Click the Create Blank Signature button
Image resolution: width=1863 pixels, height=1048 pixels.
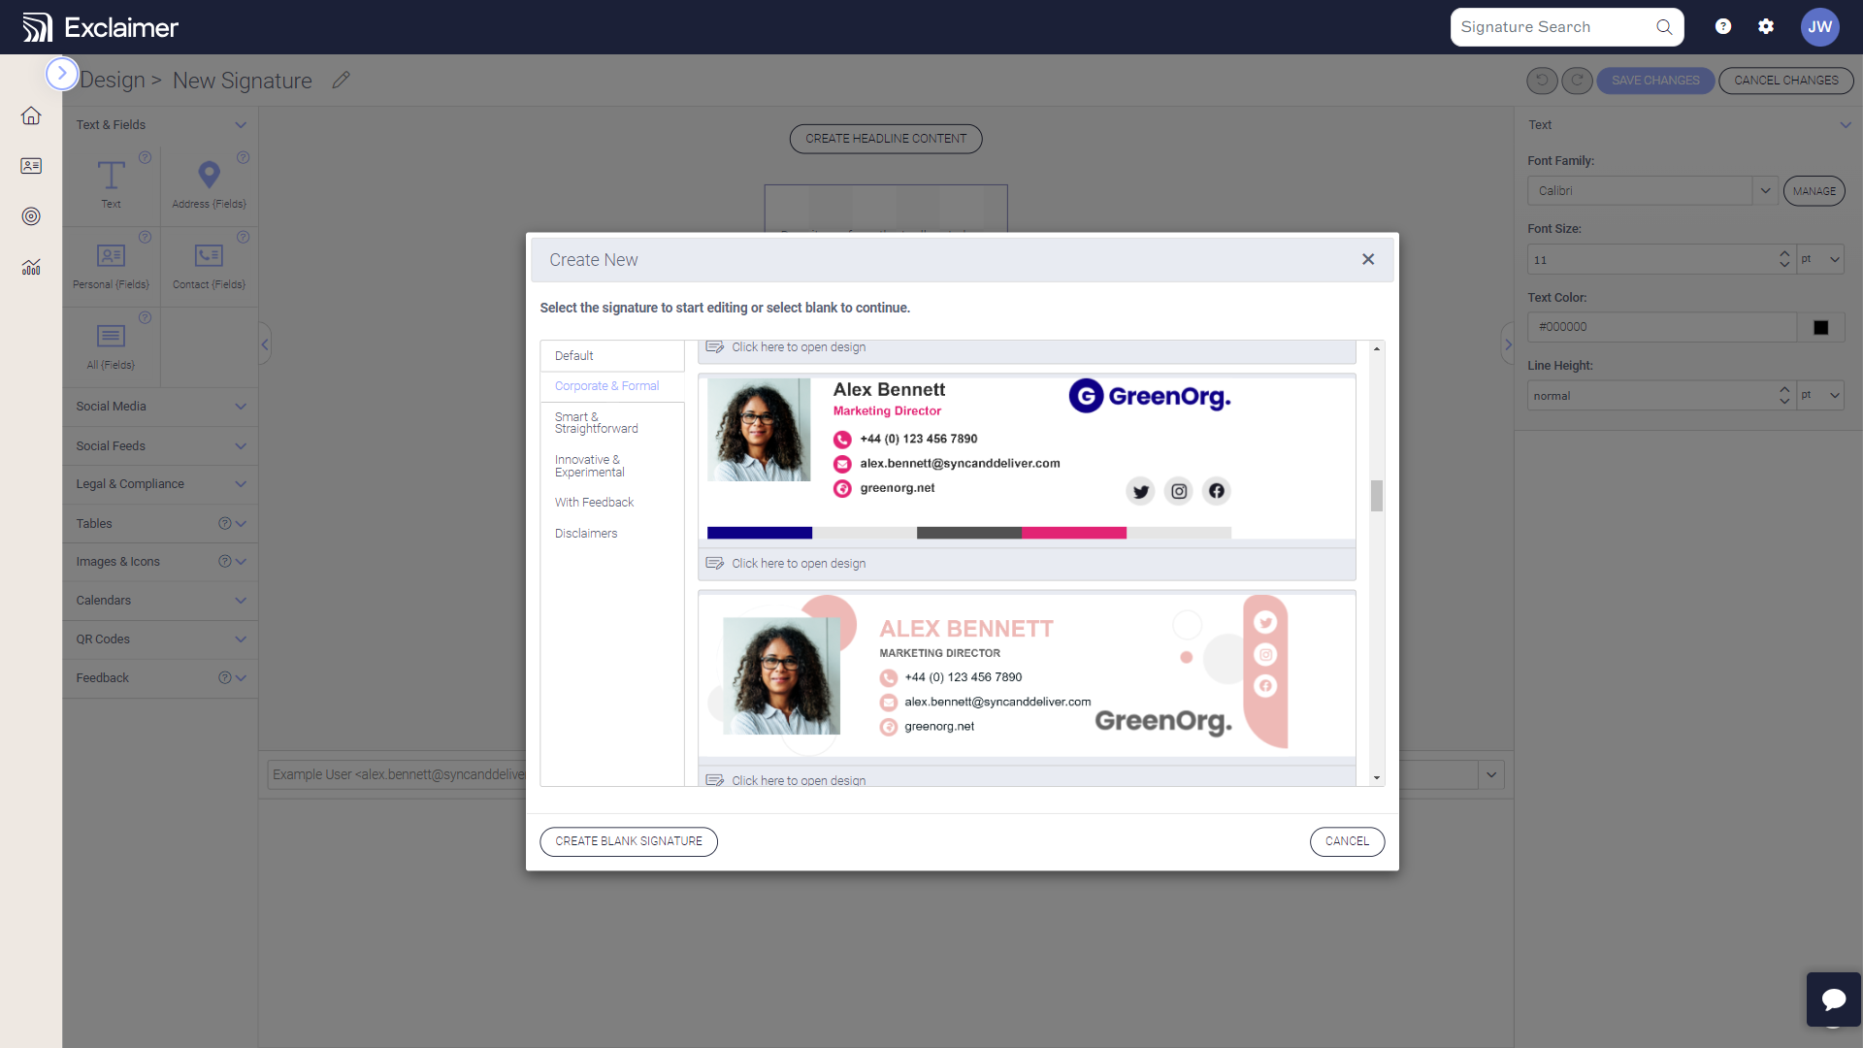point(628,840)
